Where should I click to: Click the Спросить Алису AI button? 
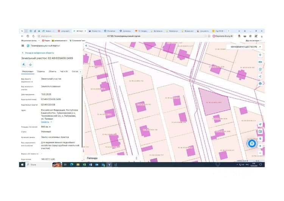(223, 36)
